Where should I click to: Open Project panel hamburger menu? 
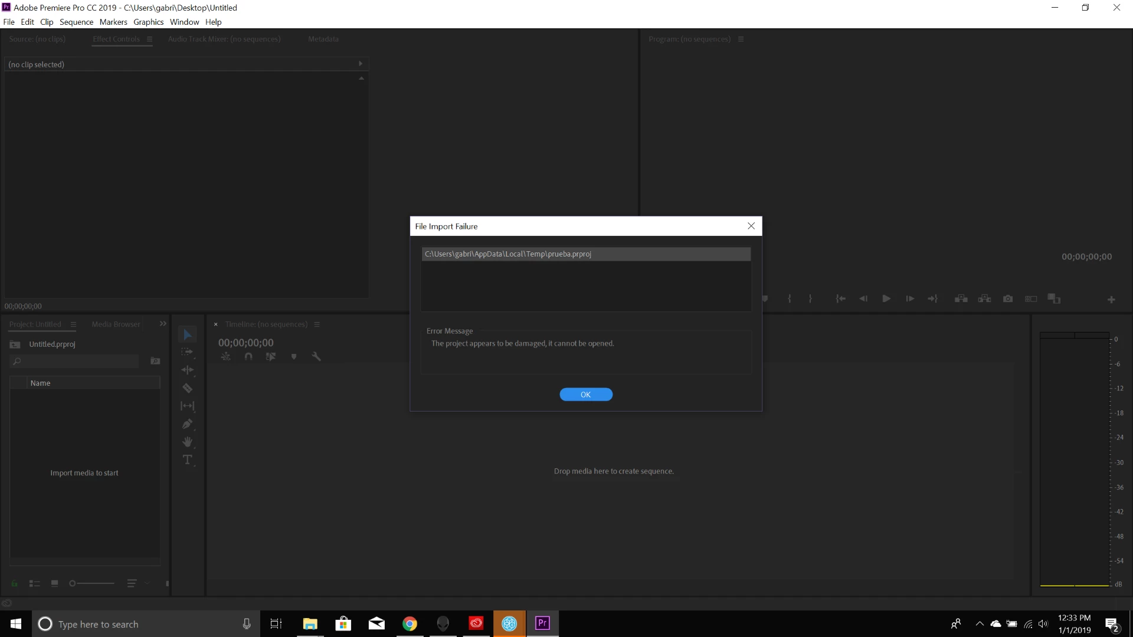point(73,324)
